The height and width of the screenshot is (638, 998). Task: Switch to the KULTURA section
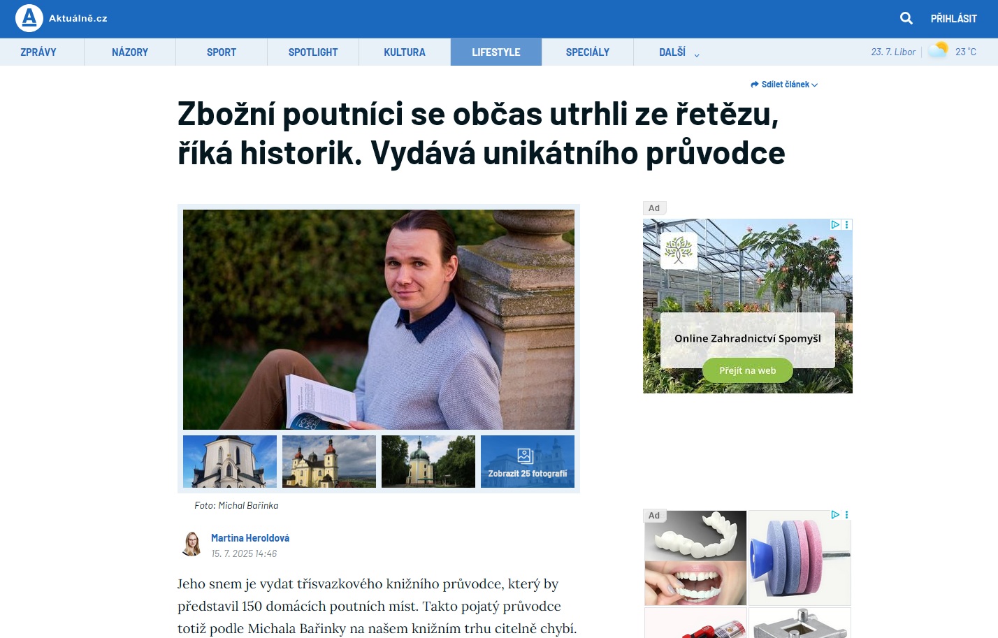(x=405, y=52)
